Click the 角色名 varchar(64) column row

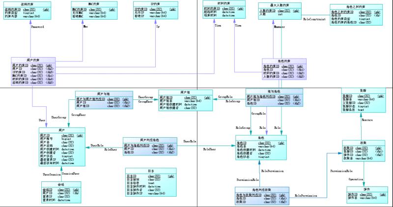point(261,147)
